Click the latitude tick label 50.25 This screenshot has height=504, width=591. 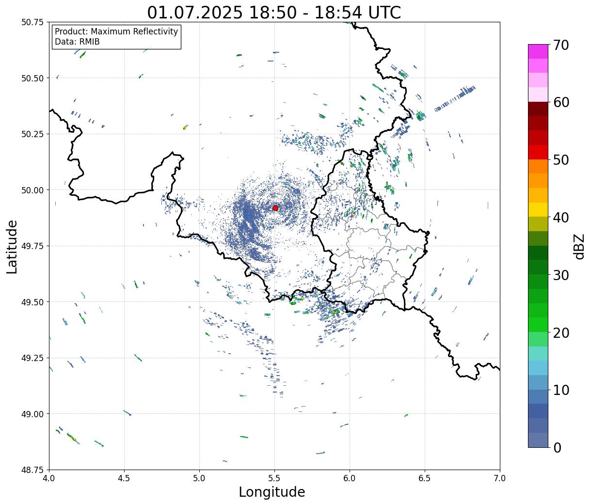(x=32, y=134)
